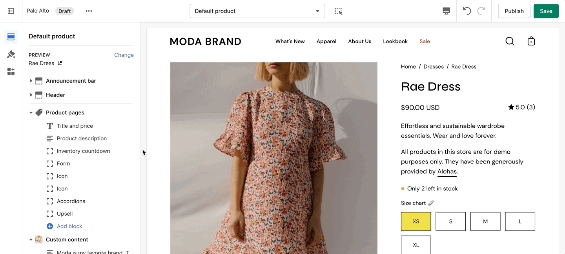This screenshot has height=254, width=565.
Task: Open the Apparel navigation menu item
Action: (x=326, y=41)
